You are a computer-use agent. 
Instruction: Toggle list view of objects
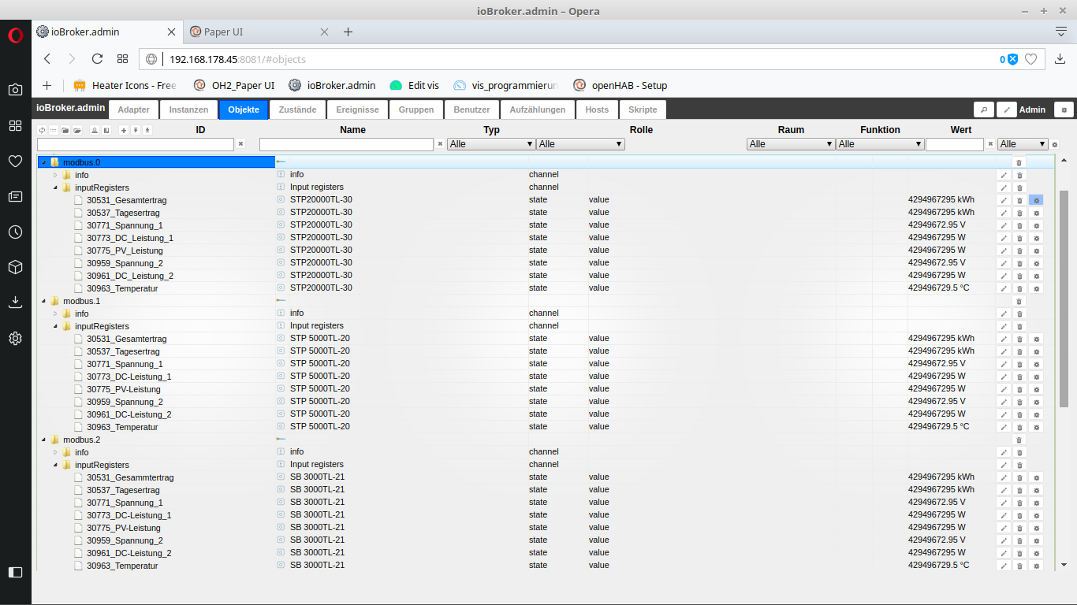(x=54, y=130)
